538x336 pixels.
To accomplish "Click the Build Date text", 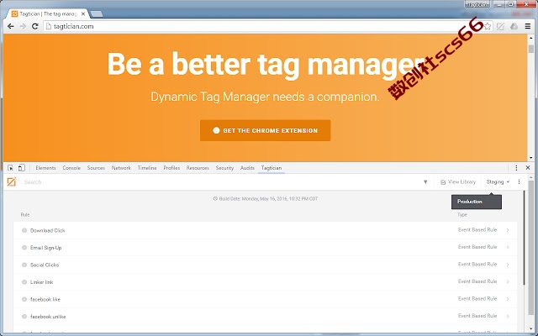I will point(266,198).
